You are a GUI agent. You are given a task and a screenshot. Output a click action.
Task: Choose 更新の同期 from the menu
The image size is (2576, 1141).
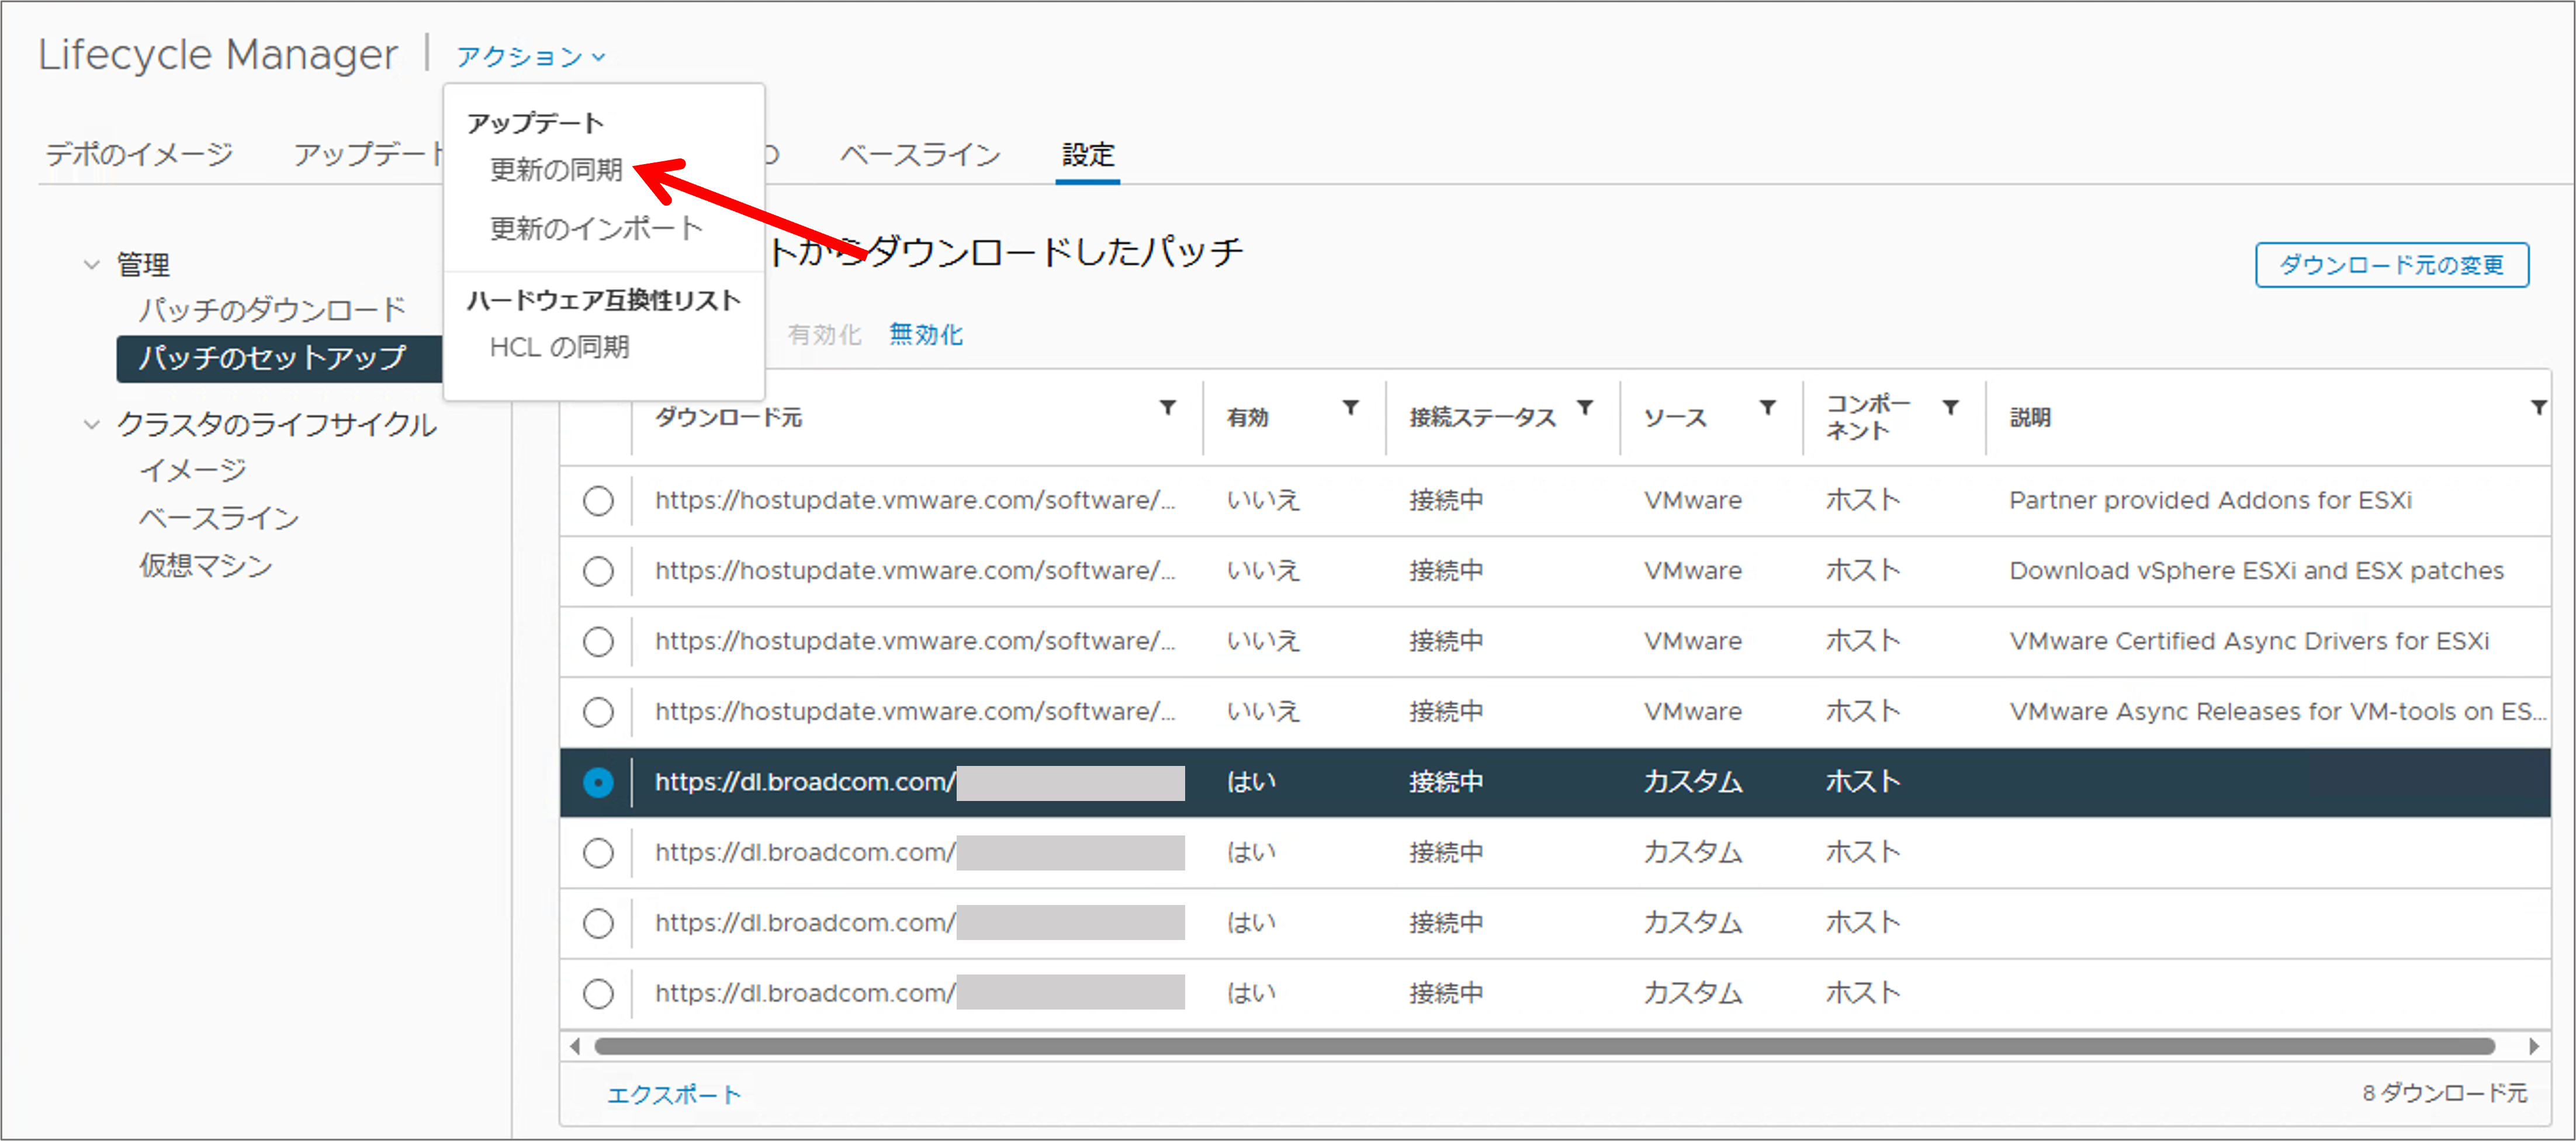click(x=556, y=170)
